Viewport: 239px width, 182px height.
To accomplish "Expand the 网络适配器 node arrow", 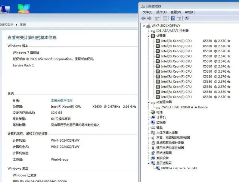I will 149,153.
